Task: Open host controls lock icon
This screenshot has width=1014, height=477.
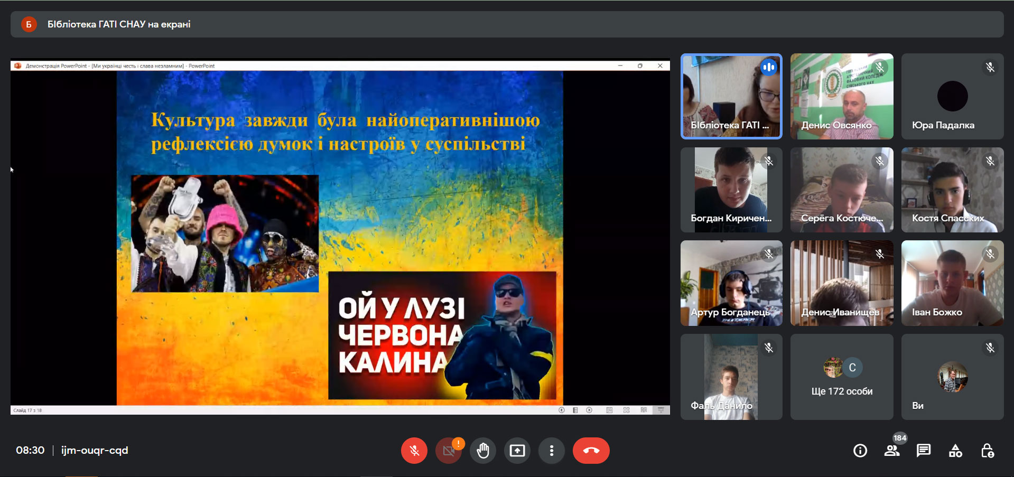Action: [x=987, y=451]
